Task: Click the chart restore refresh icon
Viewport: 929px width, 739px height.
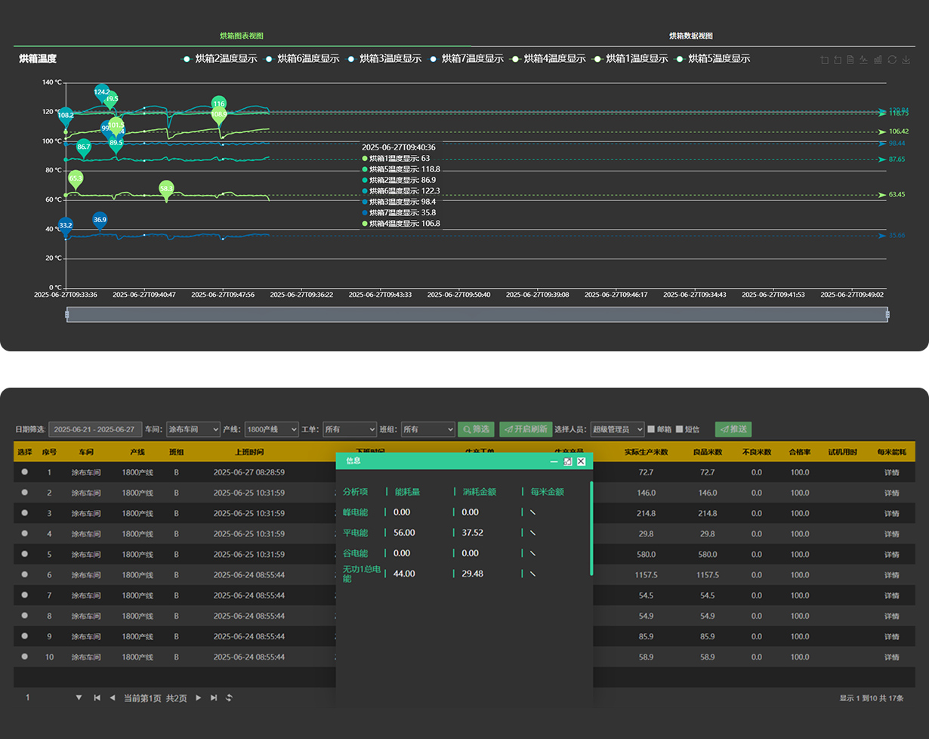Action: (892, 60)
